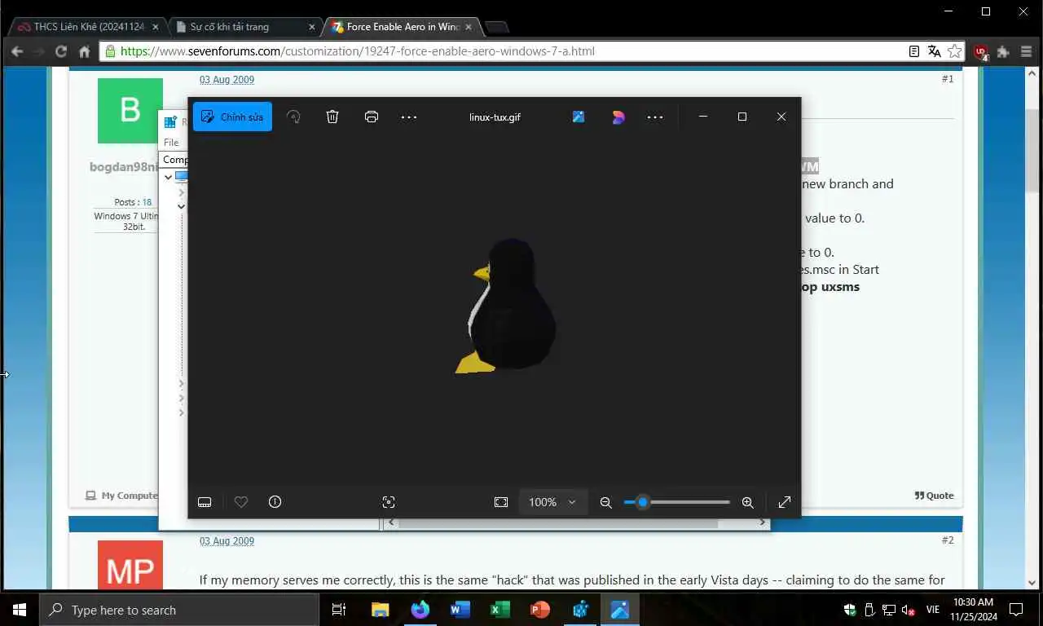Screen dimensions: 1043x626
Task: Click the visual search scan icon in Photos
Action: pos(389,502)
